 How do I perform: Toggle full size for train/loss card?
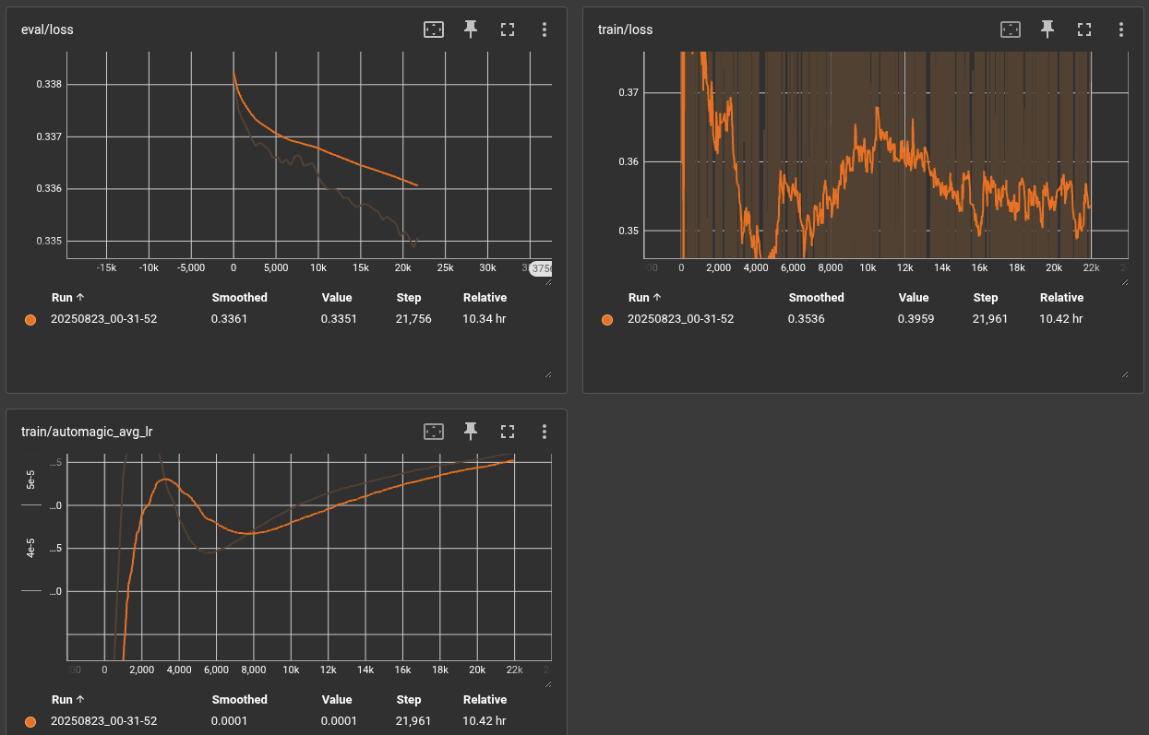point(1083,30)
